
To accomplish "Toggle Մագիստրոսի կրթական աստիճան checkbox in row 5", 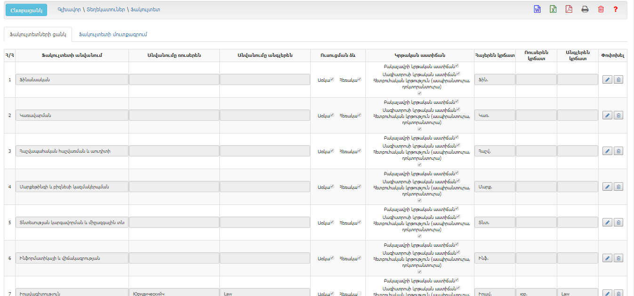I will tap(457, 217).
